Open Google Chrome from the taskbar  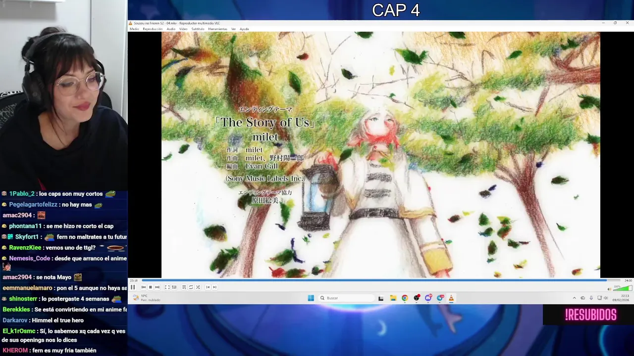click(x=405, y=298)
